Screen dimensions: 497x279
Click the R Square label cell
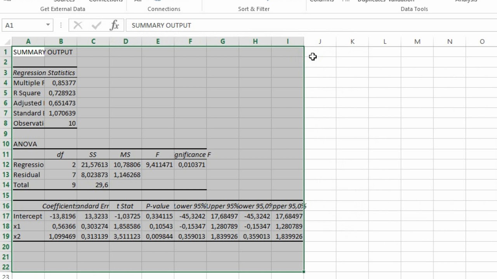pos(28,93)
